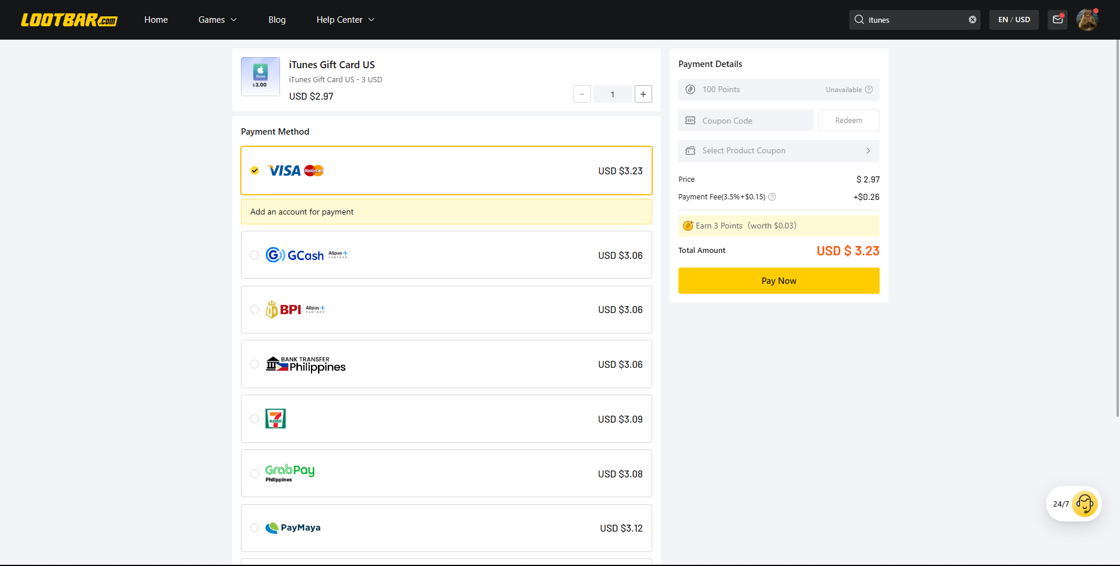Click the Points coin icon

point(690,89)
